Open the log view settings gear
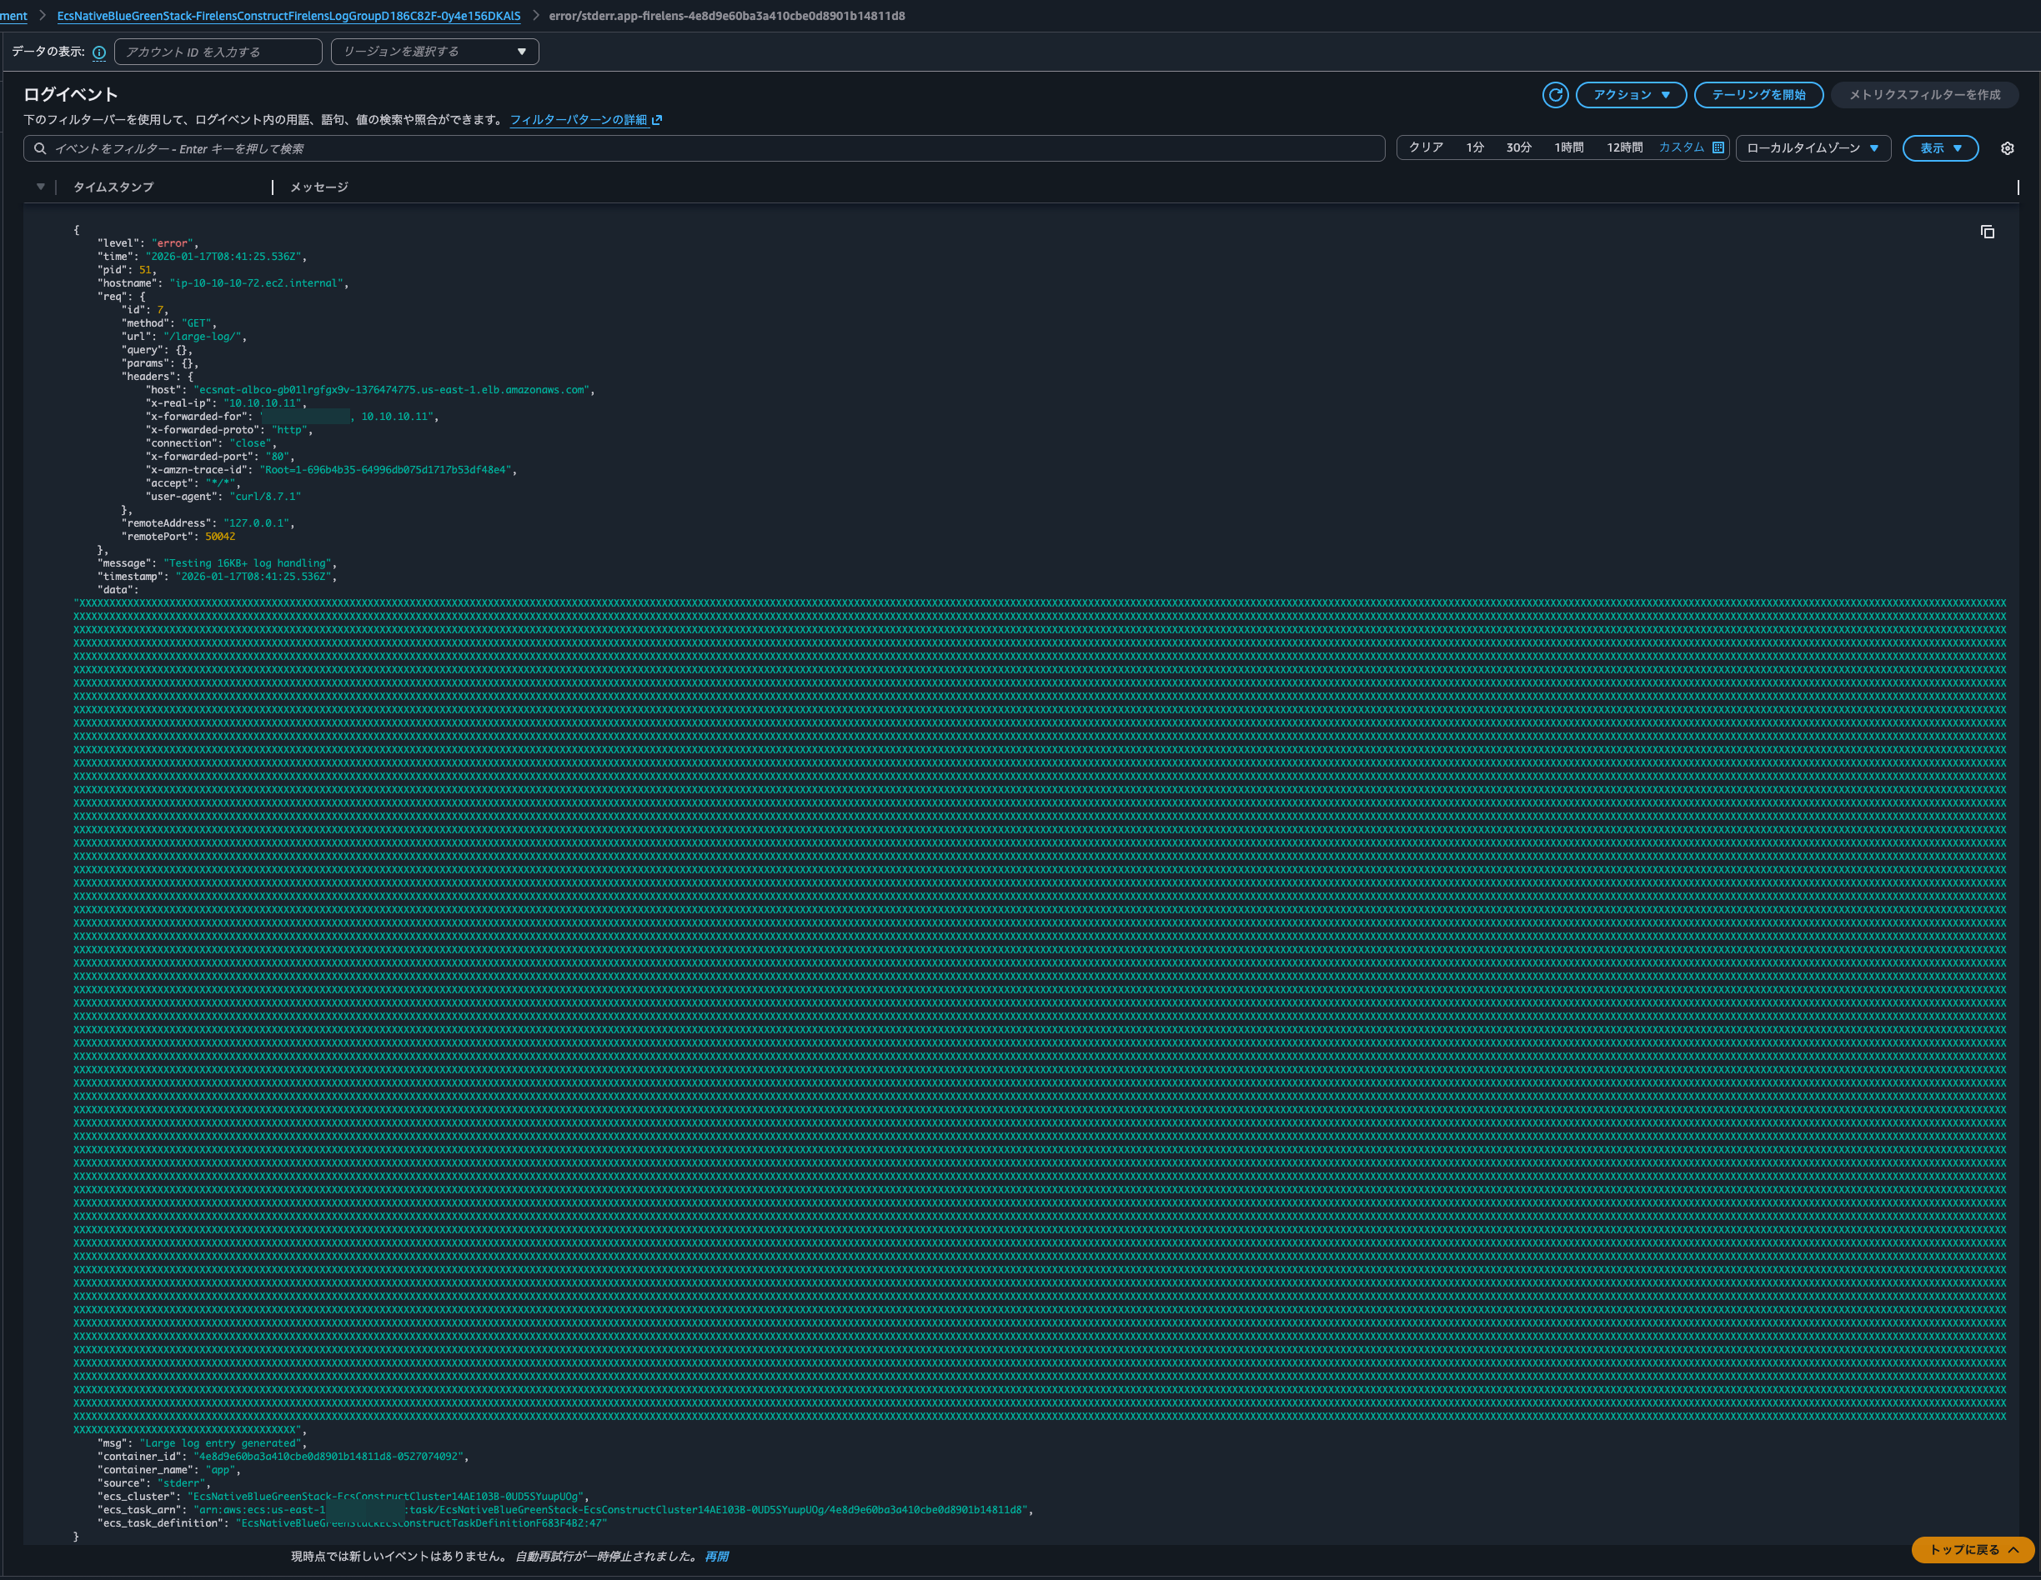Screen dimensions: 2041x1580 2008,148
